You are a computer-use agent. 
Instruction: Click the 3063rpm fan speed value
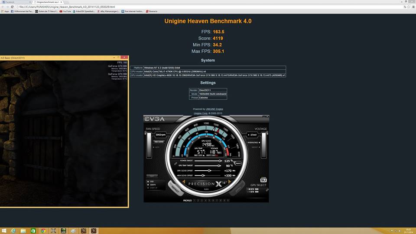pos(160,135)
